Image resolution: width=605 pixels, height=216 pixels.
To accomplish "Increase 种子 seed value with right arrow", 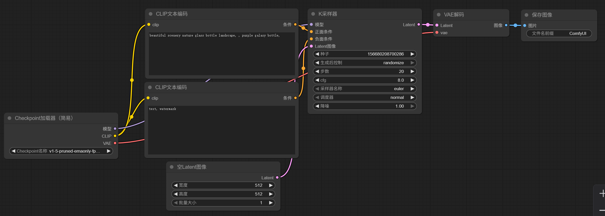I will (x=412, y=54).
